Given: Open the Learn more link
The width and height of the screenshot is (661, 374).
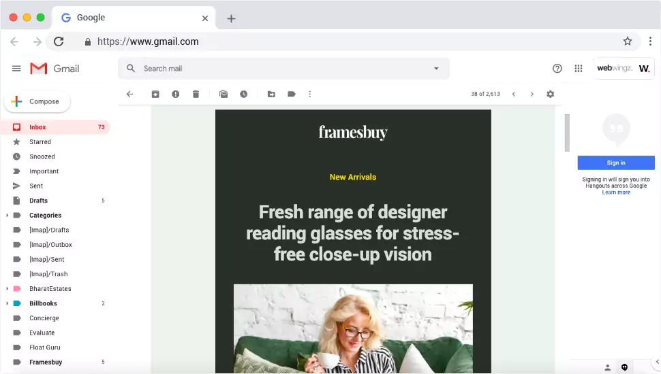Looking at the screenshot, I should pyautogui.click(x=616, y=192).
